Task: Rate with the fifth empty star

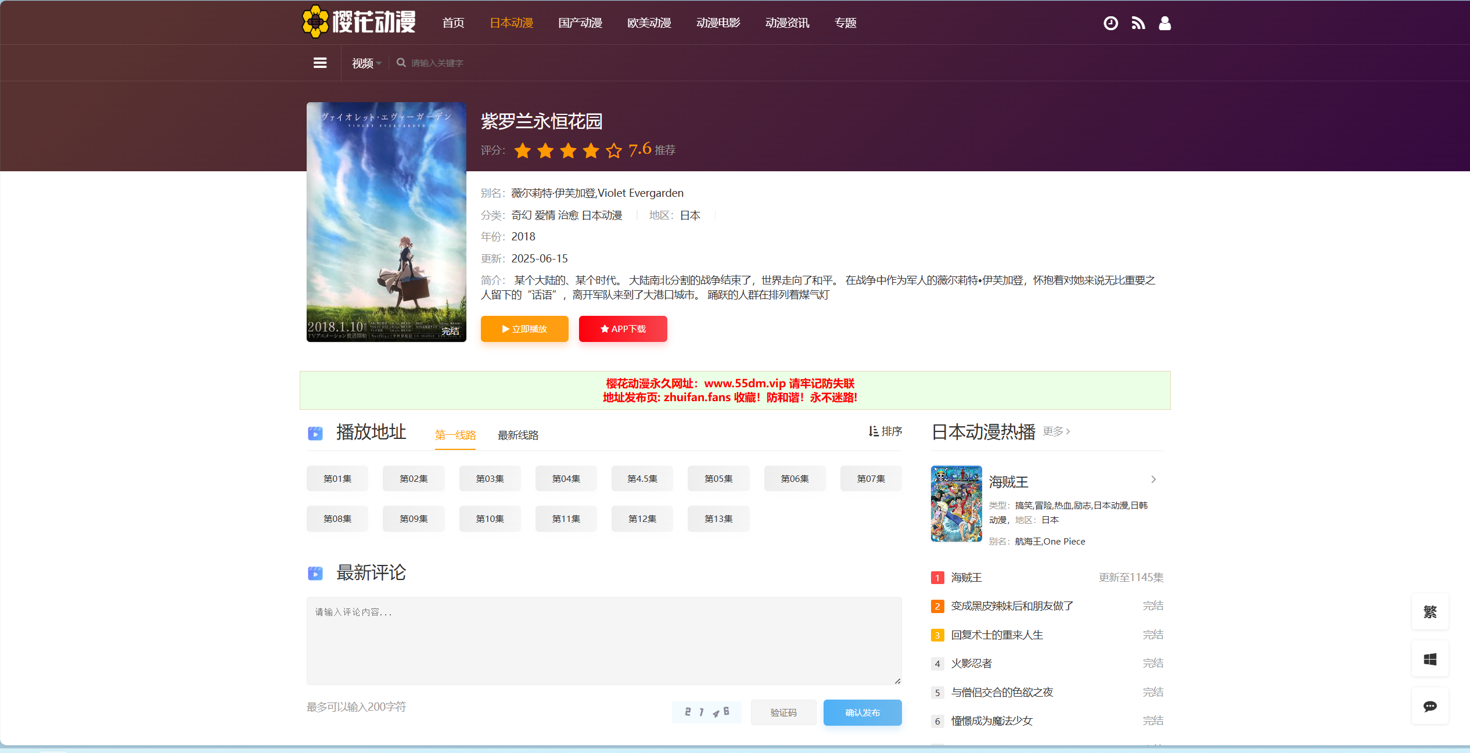Action: tap(613, 151)
